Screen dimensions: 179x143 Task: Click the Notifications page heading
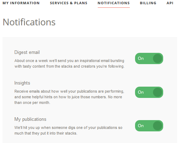pos(29,22)
